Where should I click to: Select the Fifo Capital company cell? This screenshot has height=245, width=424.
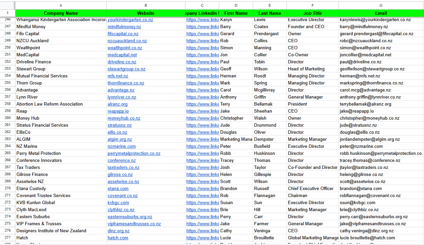61,34
